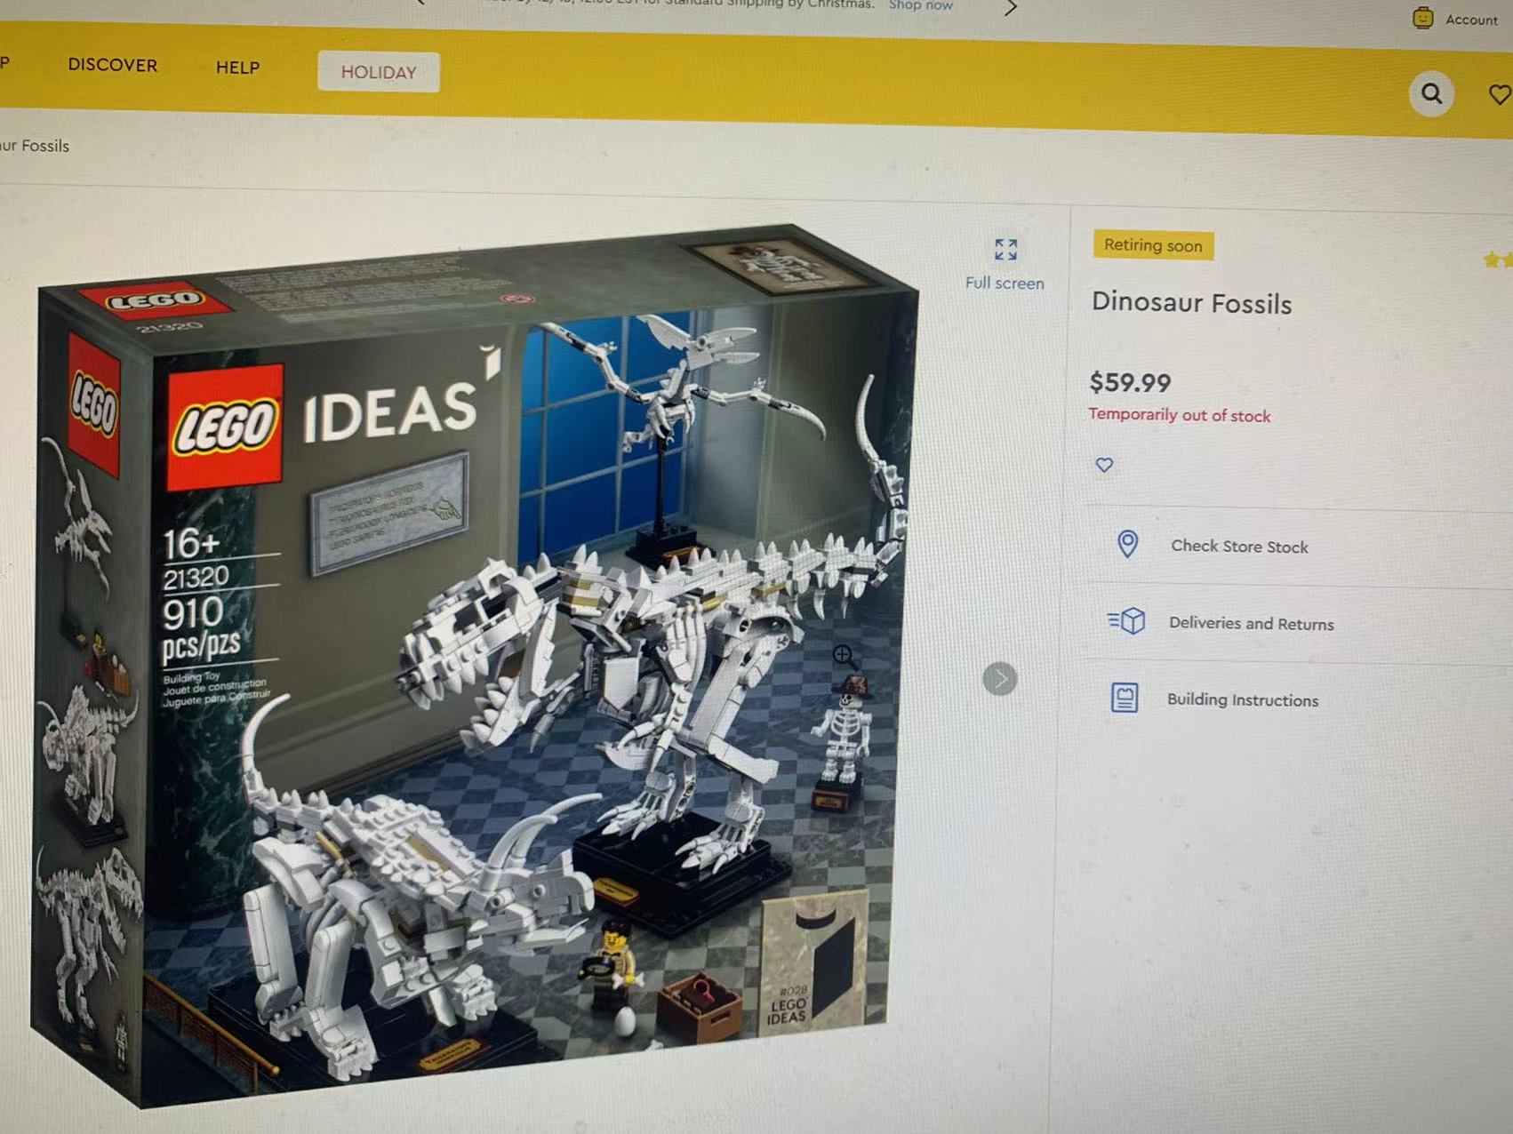Click next arrow in top announcement banner
This screenshot has width=1513, height=1134.
pyautogui.click(x=1010, y=8)
